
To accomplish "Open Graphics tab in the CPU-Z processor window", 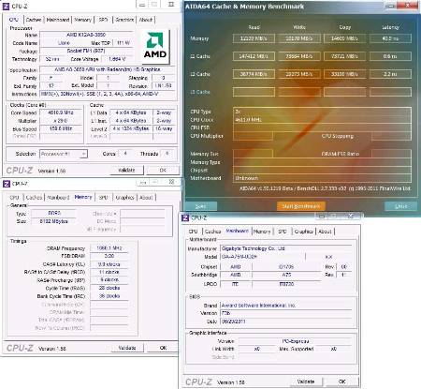I will coord(124,20).
